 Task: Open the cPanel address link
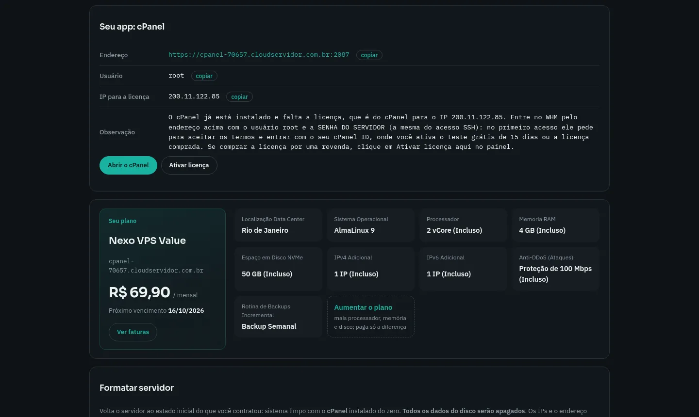tap(259, 55)
